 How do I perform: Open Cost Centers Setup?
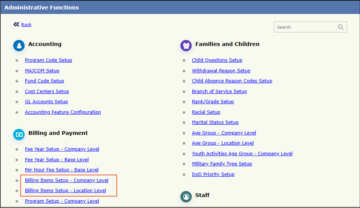(x=47, y=92)
